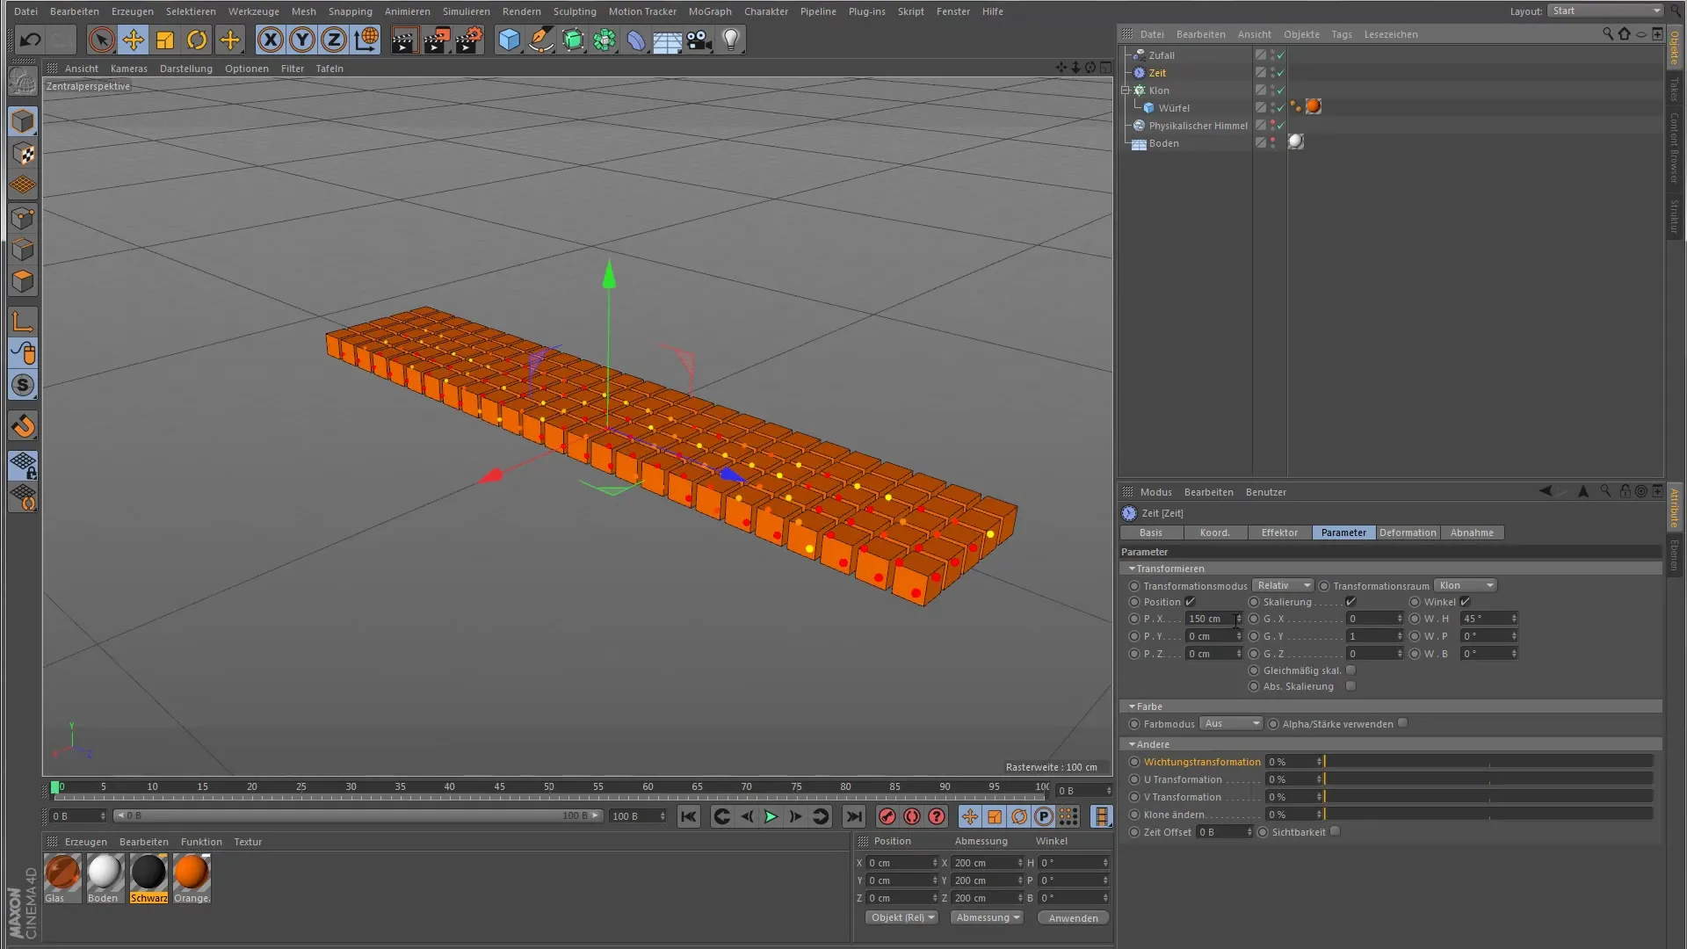Select the Live Selection tool

click(101, 40)
